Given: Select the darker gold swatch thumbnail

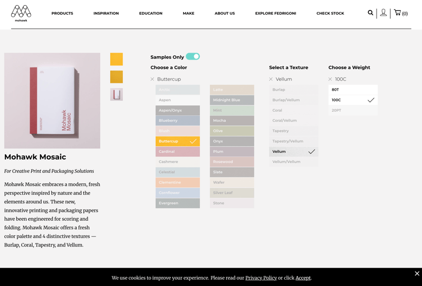Looking at the screenshot, I should pyautogui.click(x=117, y=77).
